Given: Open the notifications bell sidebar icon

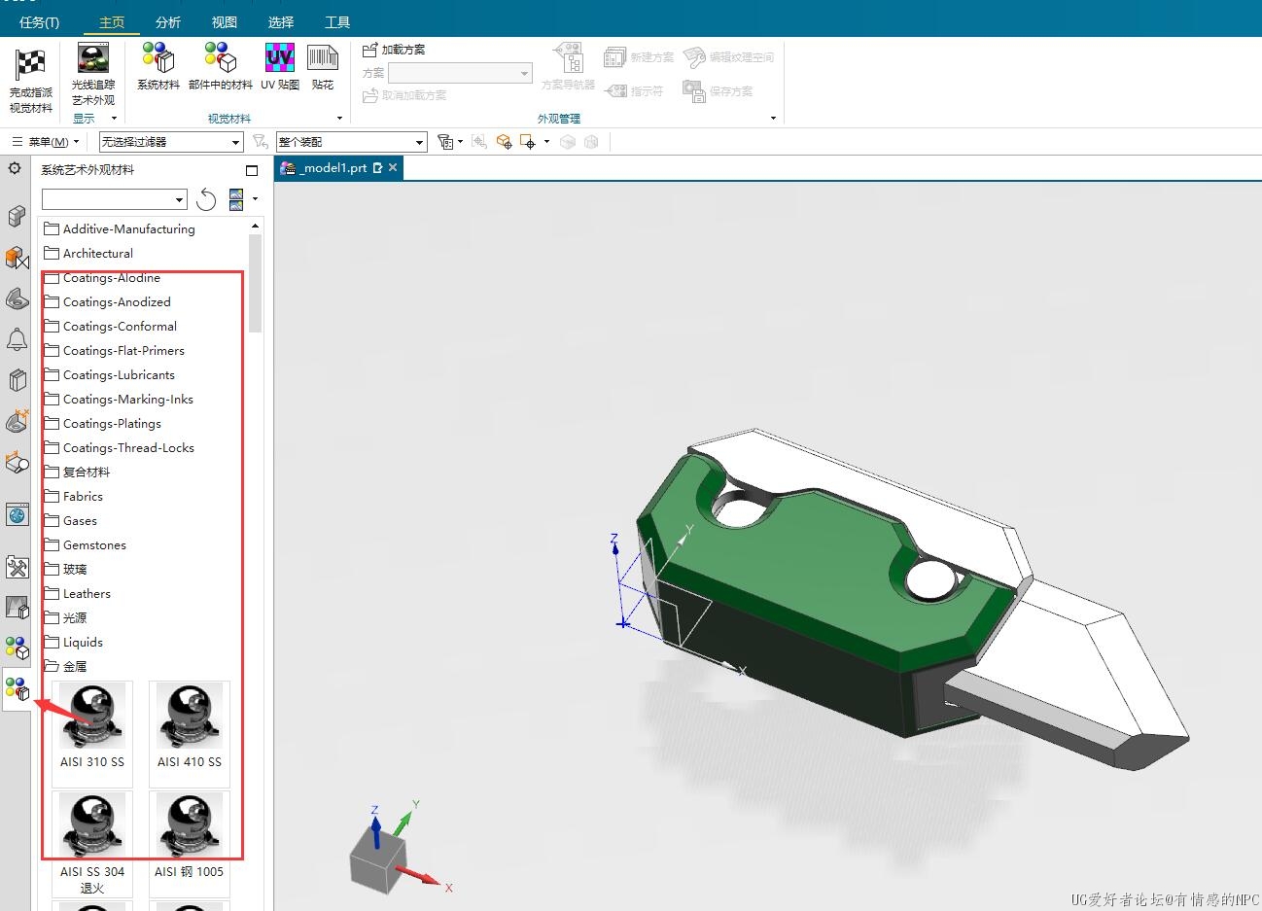Looking at the screenshot, I should (x=17, y=339).
